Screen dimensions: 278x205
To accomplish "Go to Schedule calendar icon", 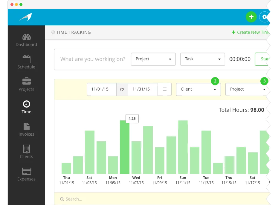I will coord(26,59).
